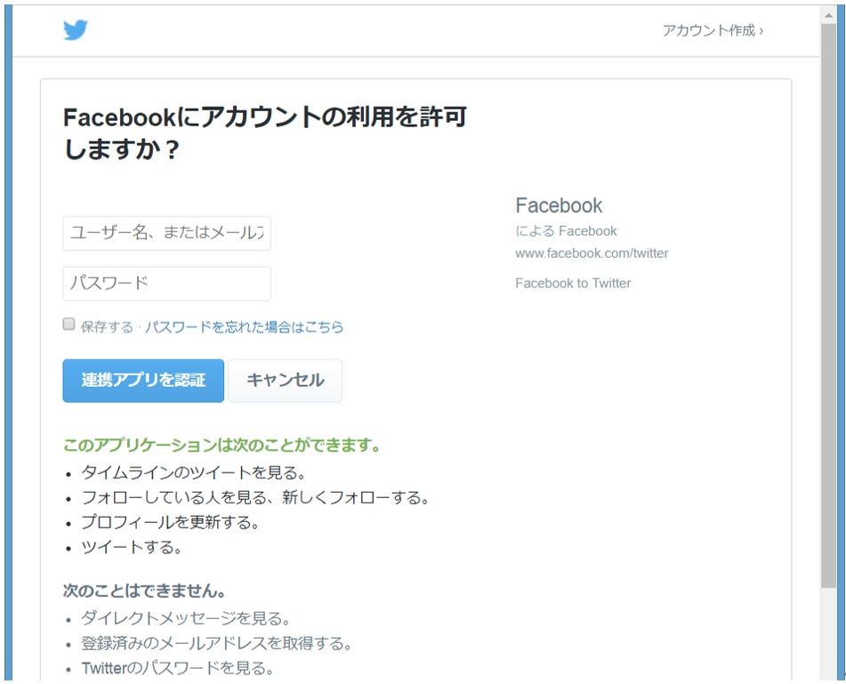The width and height of the screenshot is (846, 684).
Task: Click タイムラインのツイートを見る list item
Action: [x=194, y=472]
